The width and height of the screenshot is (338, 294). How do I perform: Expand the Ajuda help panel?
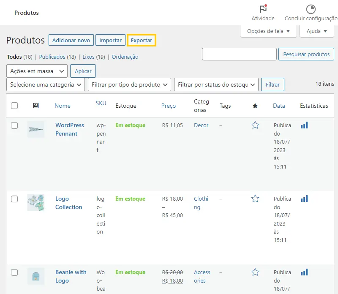[316, 31]
